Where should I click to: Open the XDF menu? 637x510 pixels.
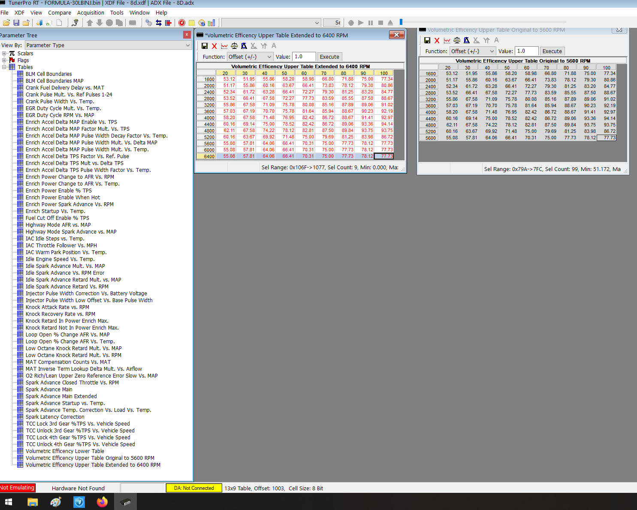(x=19, y=13)
